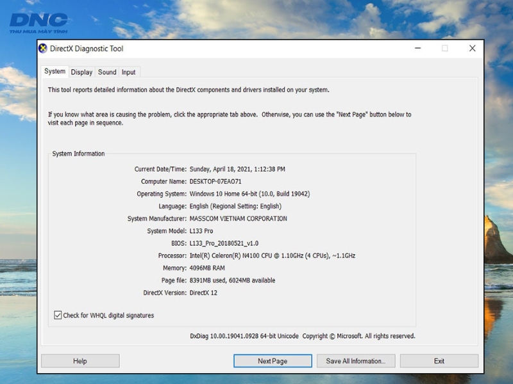Click the L133 Pro system model value

pyautogui.click(x=201, y=231)
